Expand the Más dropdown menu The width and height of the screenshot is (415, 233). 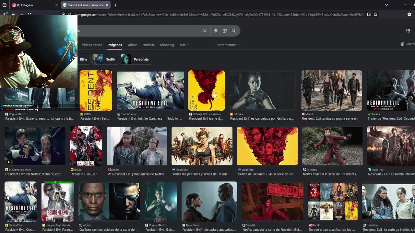(184, 45)
